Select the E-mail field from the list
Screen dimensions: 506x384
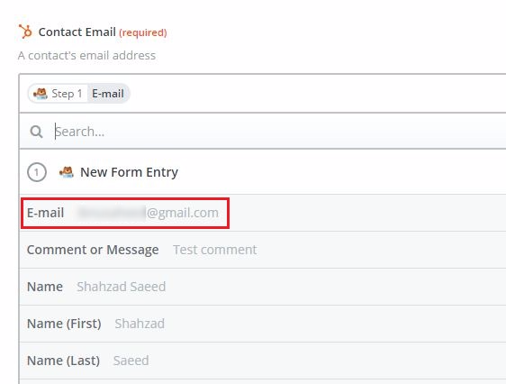(x=263, y=213)
